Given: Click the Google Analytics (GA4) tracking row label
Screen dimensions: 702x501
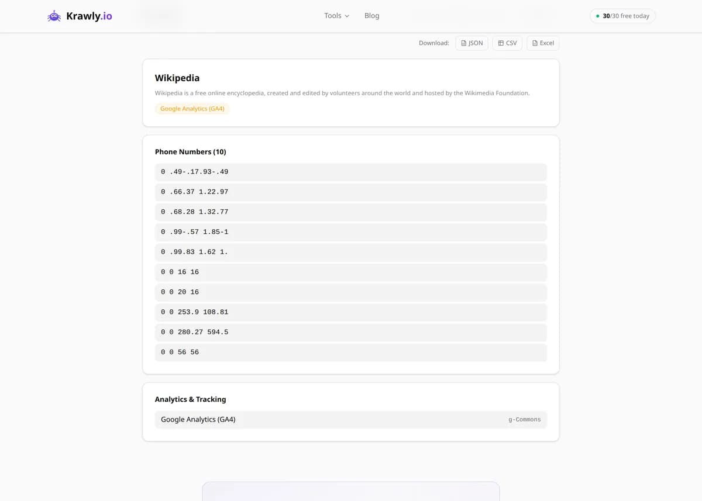Looking at the screenshot, I should [x=198, y=420].
